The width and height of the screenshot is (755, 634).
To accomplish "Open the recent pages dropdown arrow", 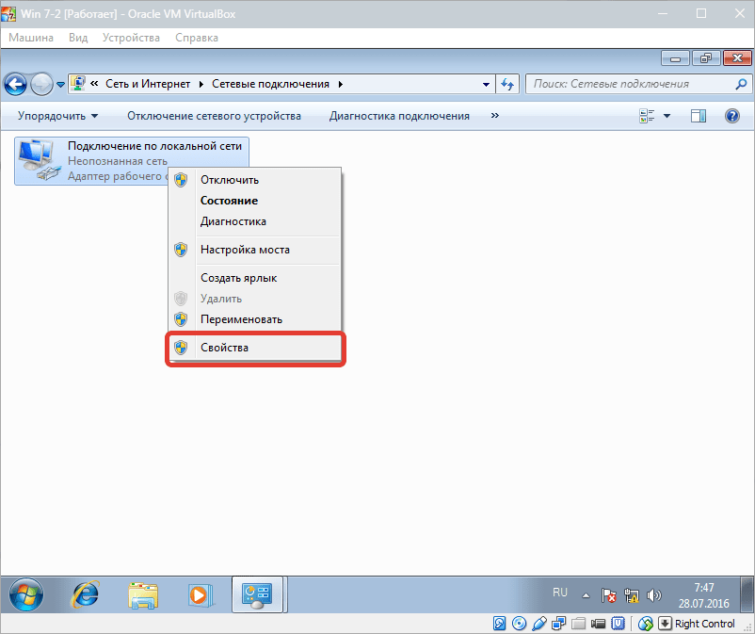I will (x=60, y=84).
